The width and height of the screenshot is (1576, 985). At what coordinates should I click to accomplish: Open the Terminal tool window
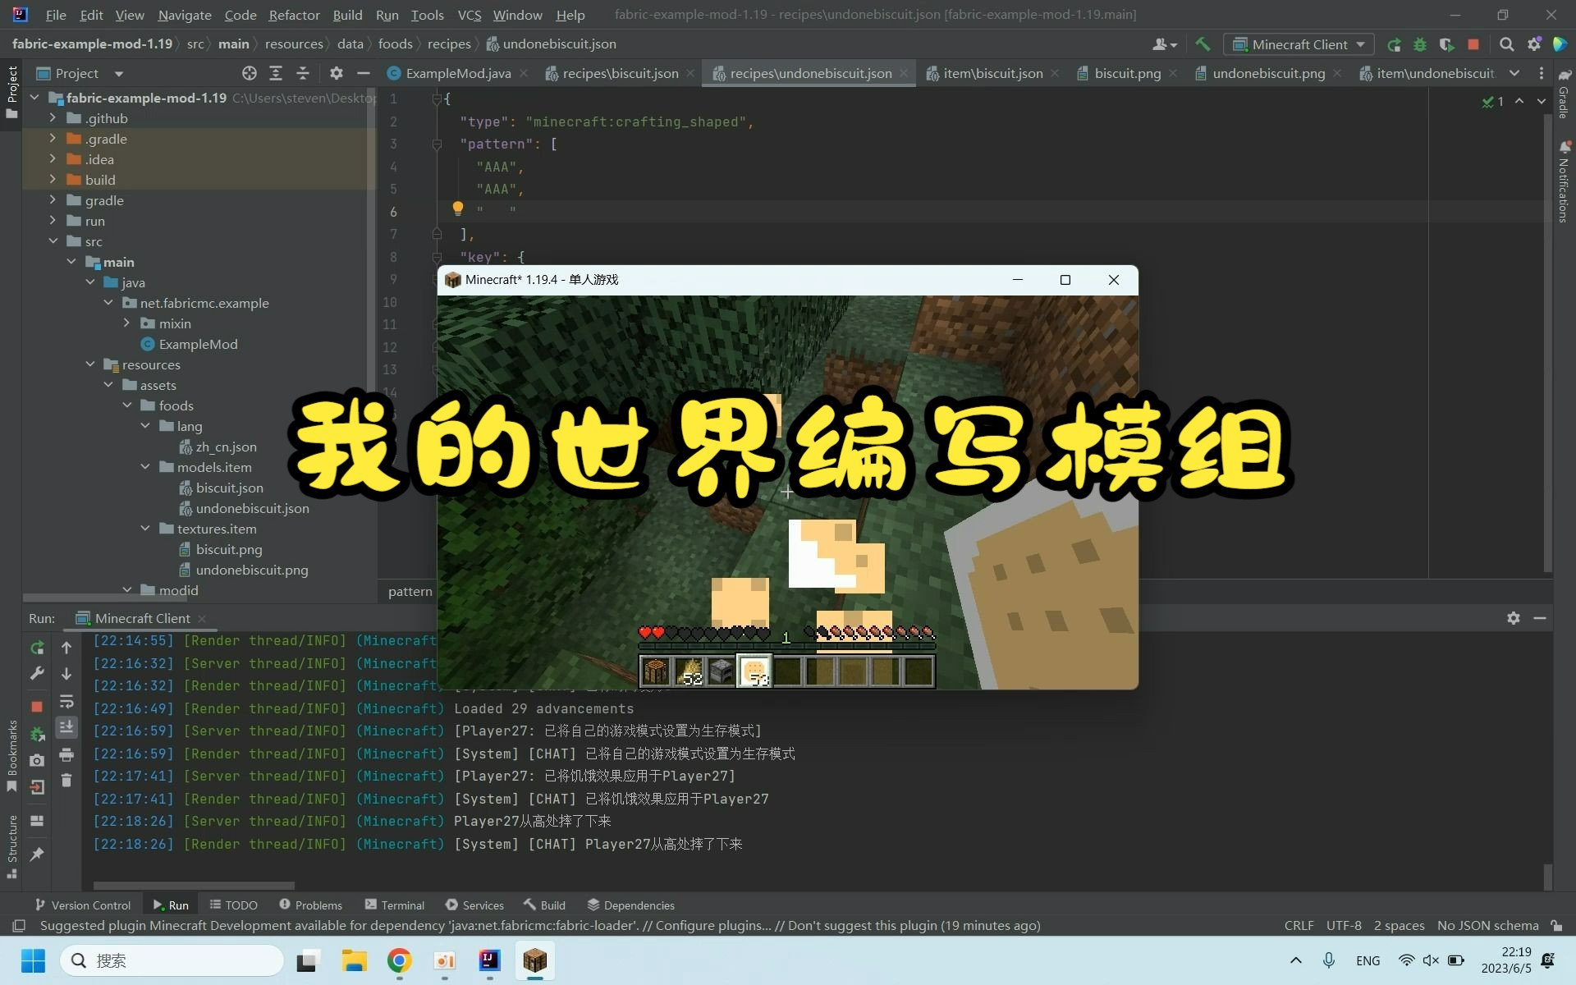394,905
